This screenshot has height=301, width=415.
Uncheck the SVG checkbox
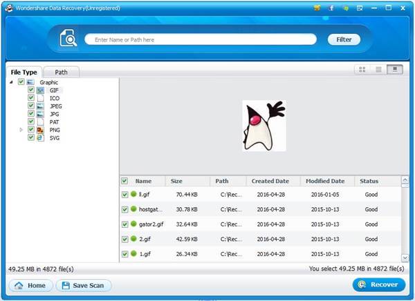click(x=31, y=137)
